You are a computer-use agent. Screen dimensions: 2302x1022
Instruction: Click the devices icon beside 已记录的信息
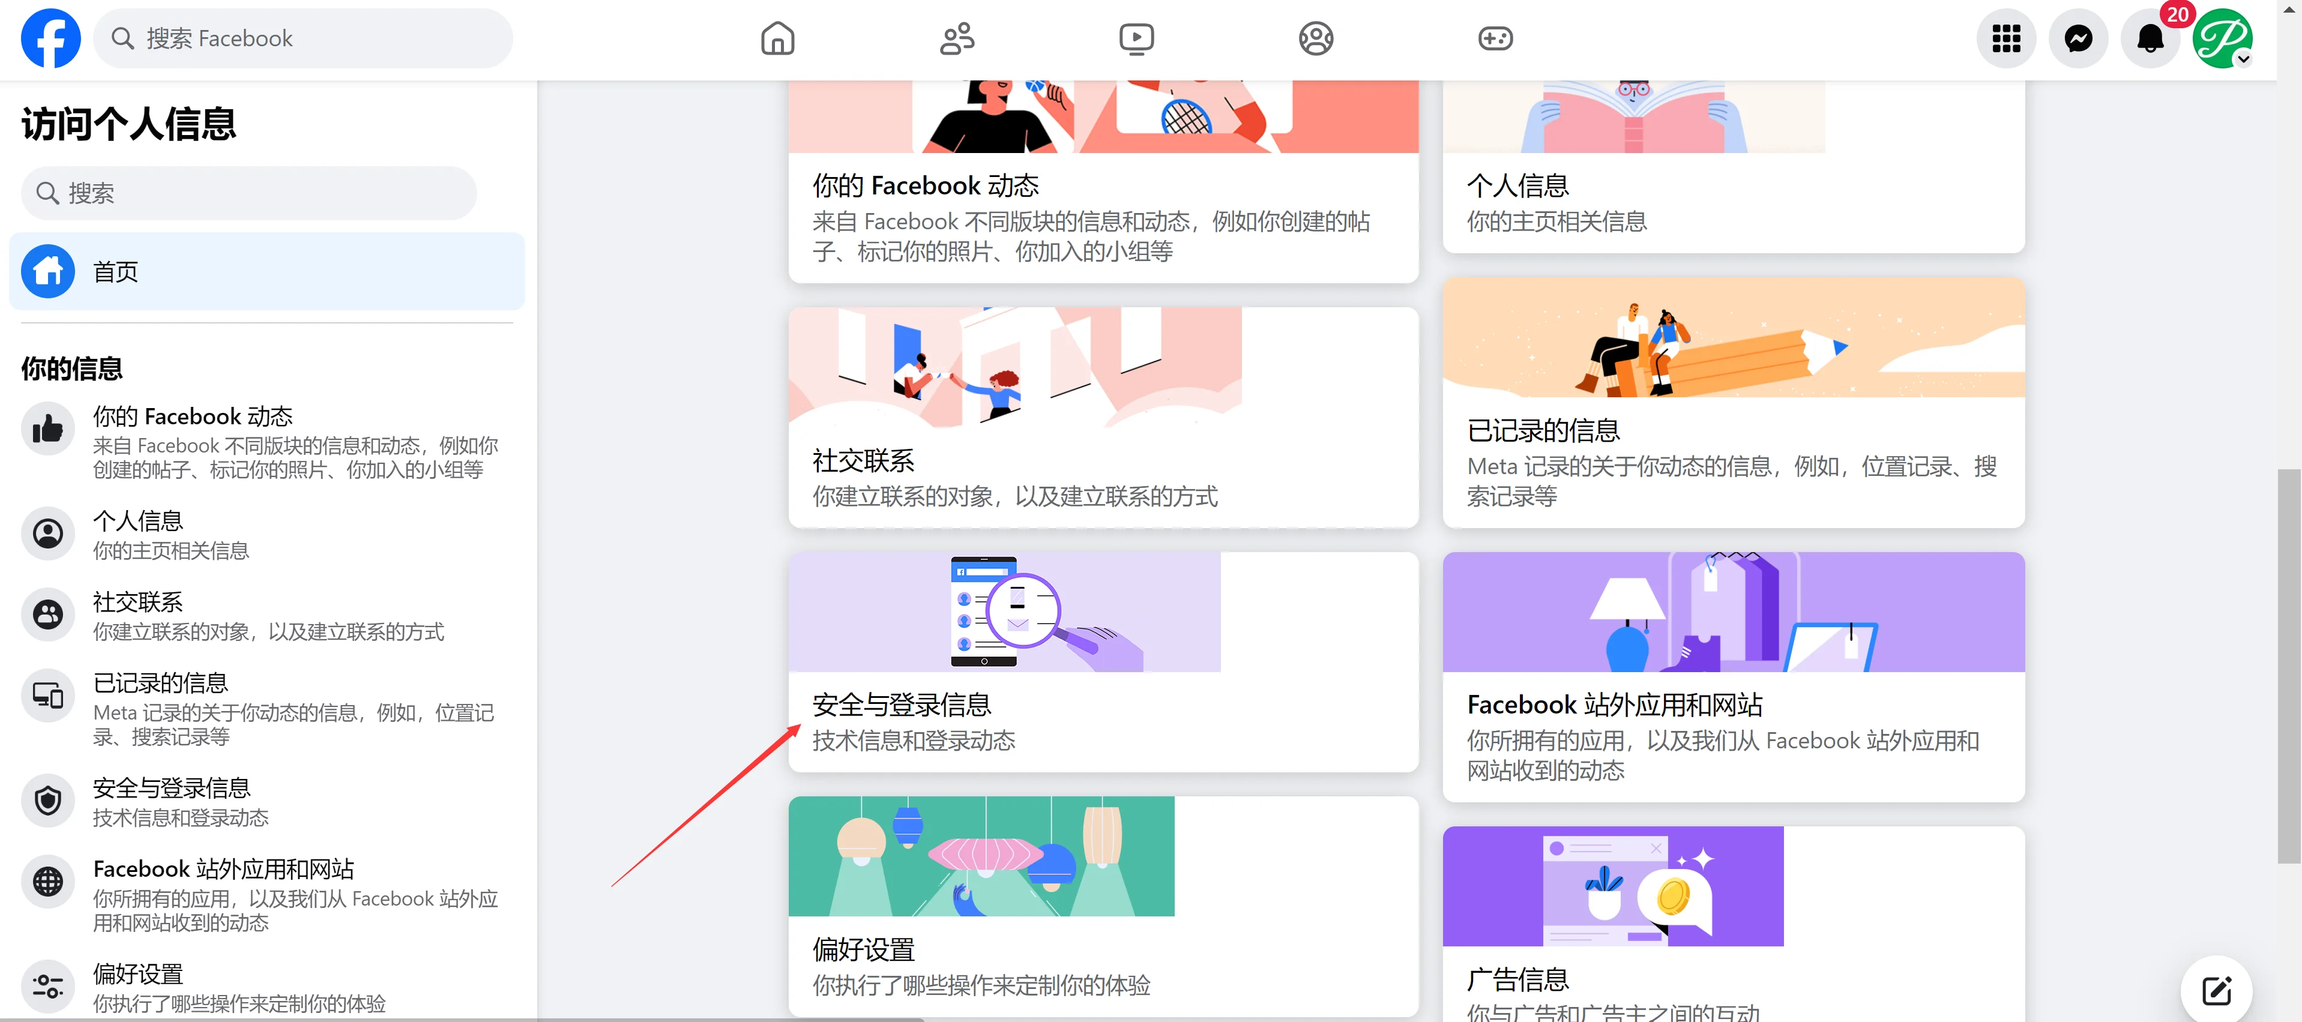pos(48,696)
